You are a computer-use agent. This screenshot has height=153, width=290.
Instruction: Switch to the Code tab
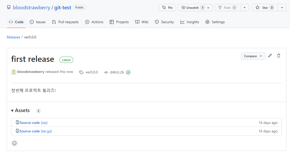(x=16, y=22)
